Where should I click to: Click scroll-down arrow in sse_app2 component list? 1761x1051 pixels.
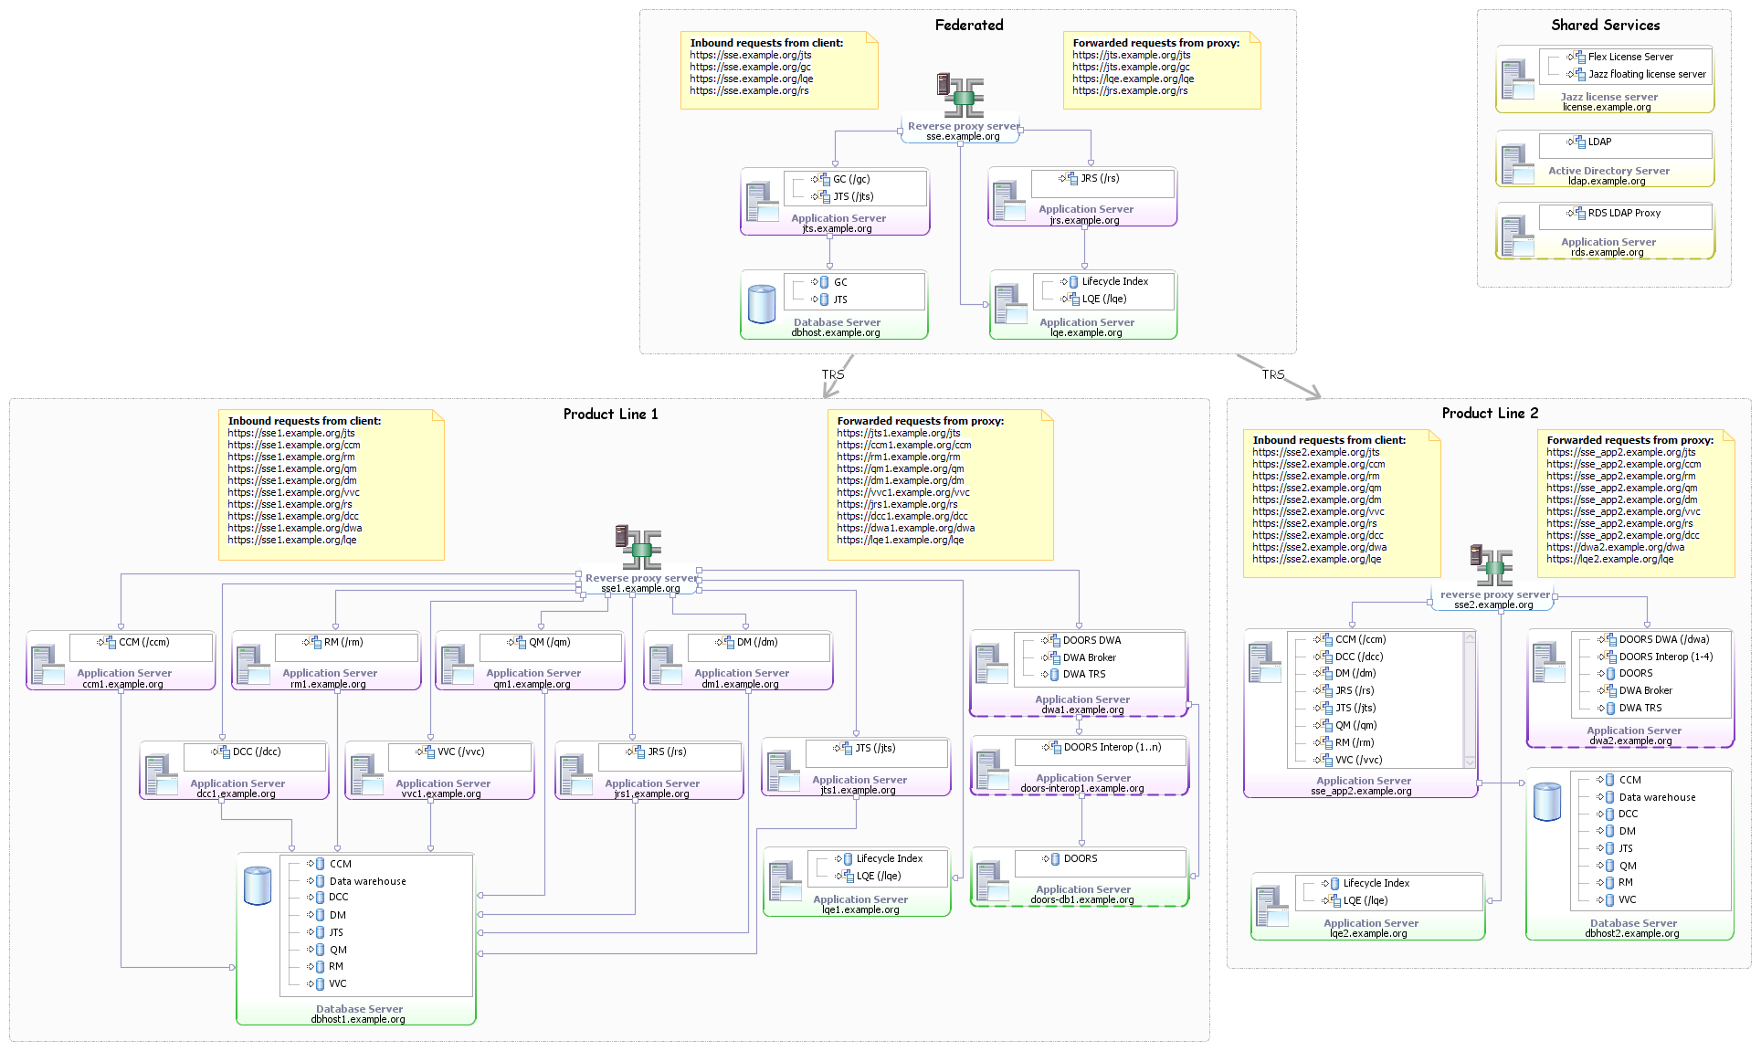tap(1470, 762)
